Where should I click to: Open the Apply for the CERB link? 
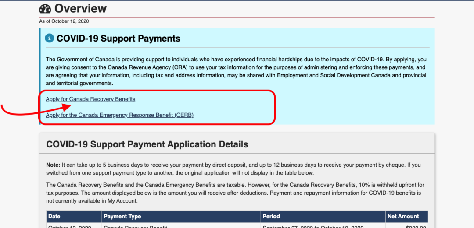pos(120,115)
